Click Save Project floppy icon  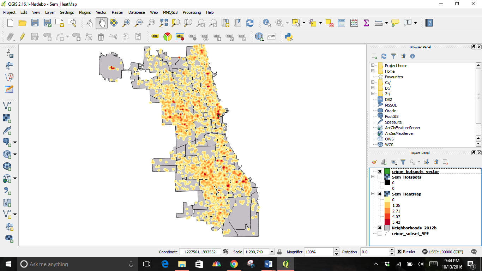(35, 23)
